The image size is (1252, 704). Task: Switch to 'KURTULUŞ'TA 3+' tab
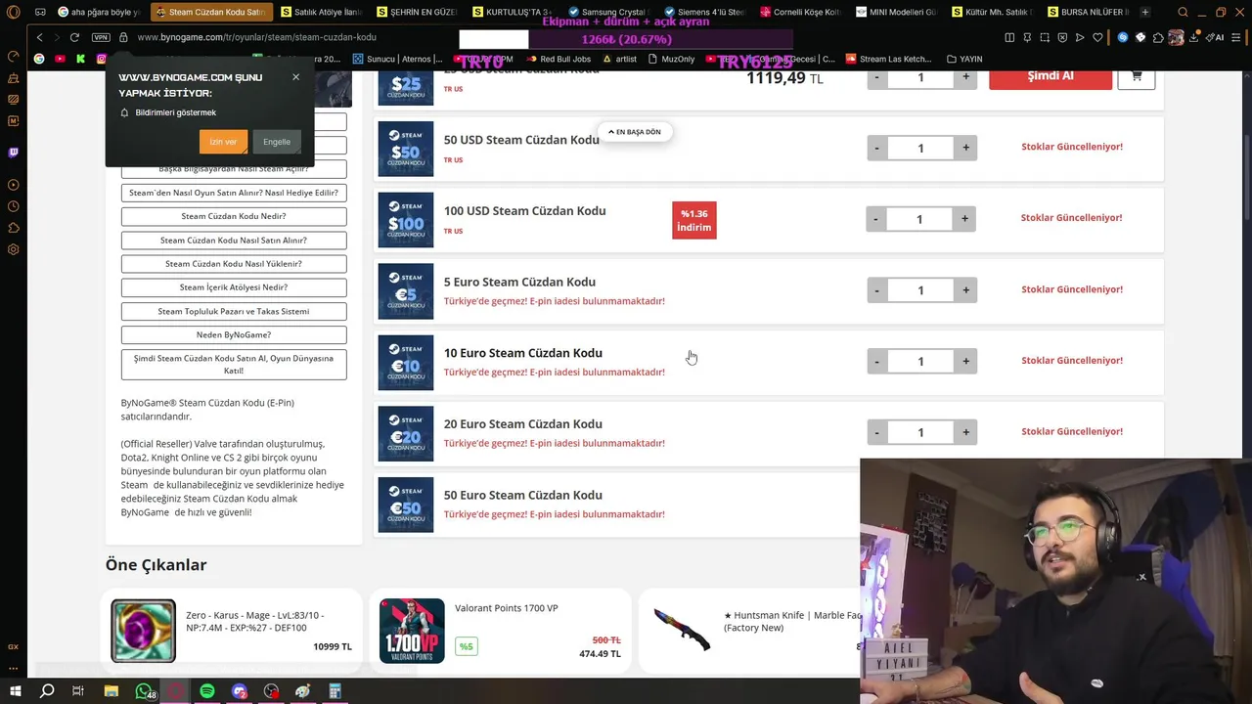click(513, 12)
